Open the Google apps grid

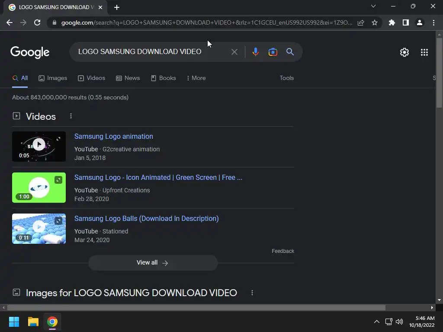424,52
